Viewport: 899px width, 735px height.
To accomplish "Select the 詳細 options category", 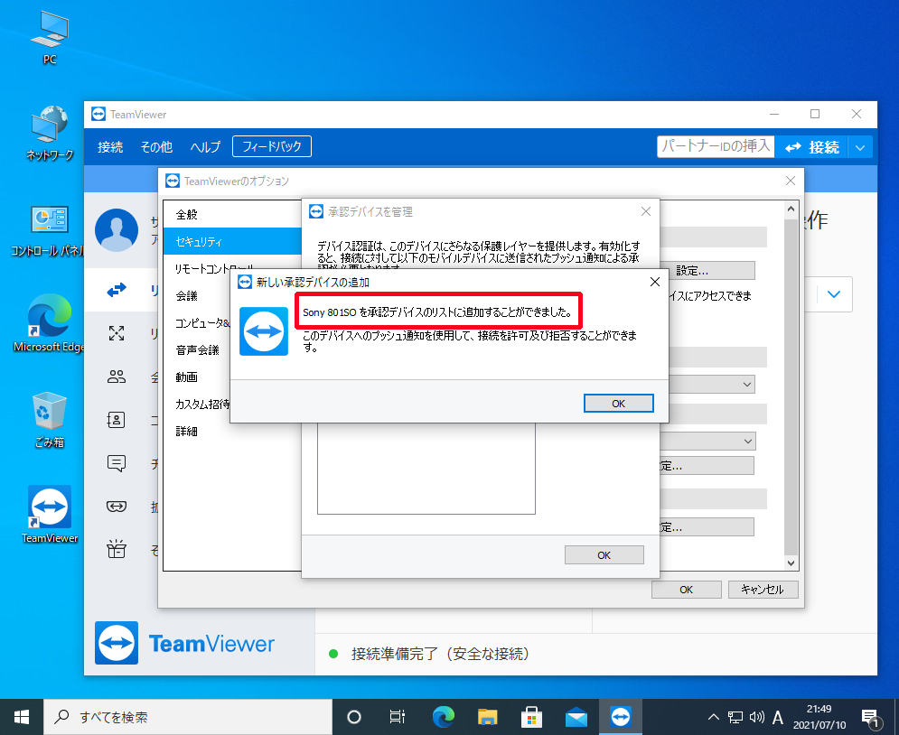I will pos(186,432).
